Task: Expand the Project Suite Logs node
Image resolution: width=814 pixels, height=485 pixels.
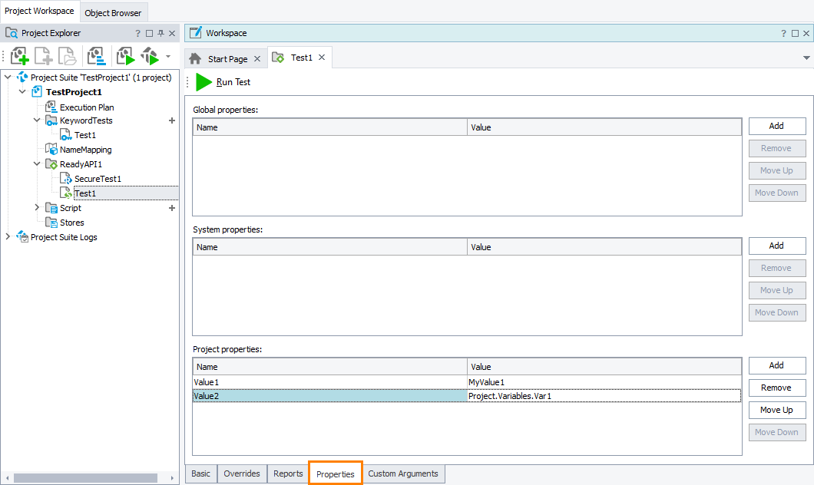Action: click(x=7, y=237)
